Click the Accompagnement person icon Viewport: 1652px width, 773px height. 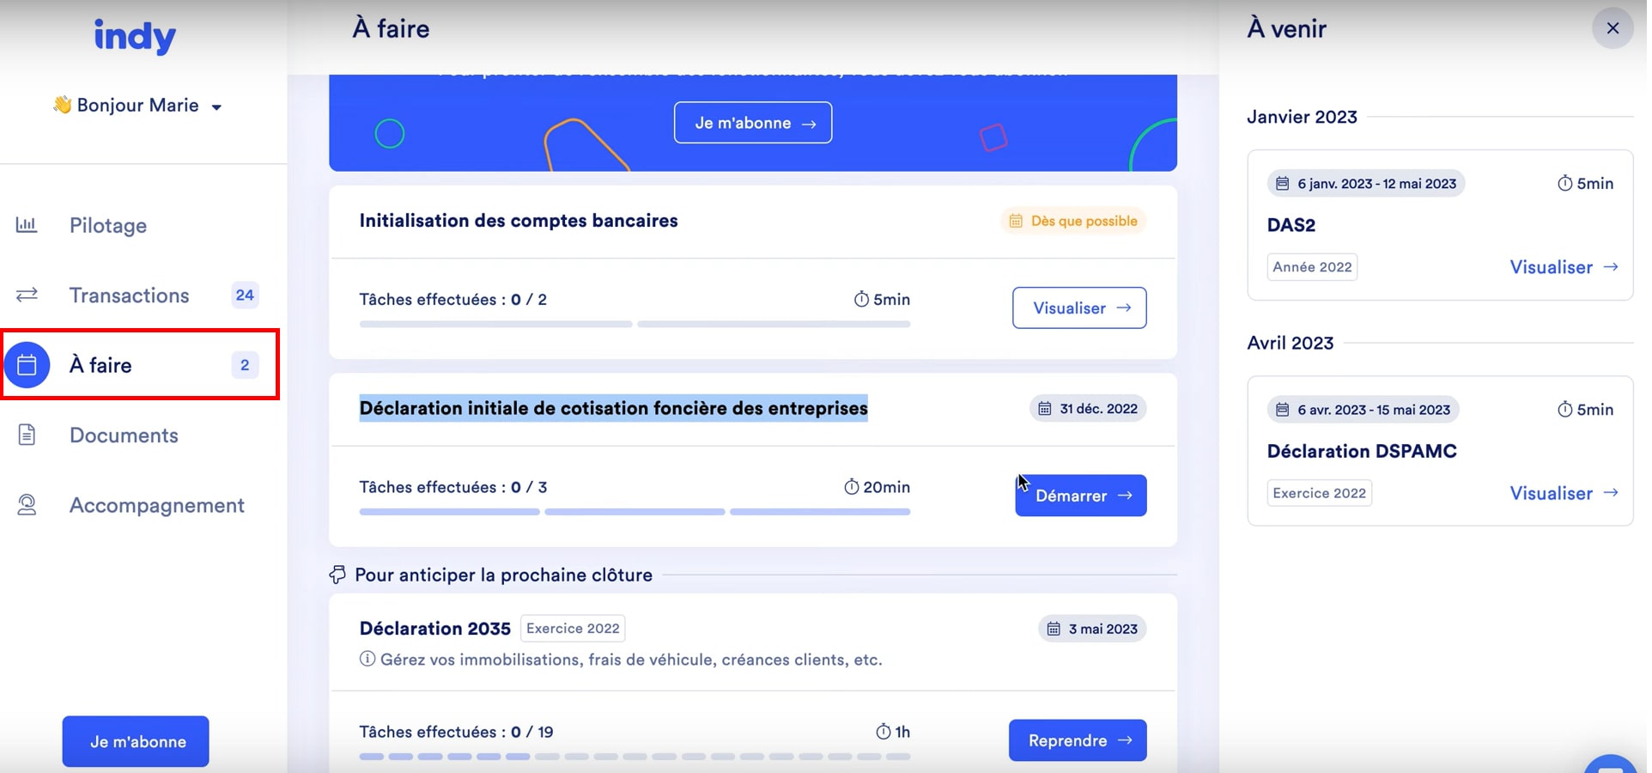pyautogui.click(x=27, y=505)
